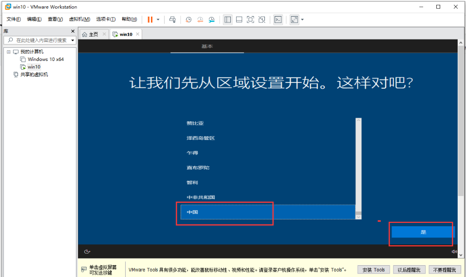
Task: Confirm the region with the 是 button
Action: point(423,232)
